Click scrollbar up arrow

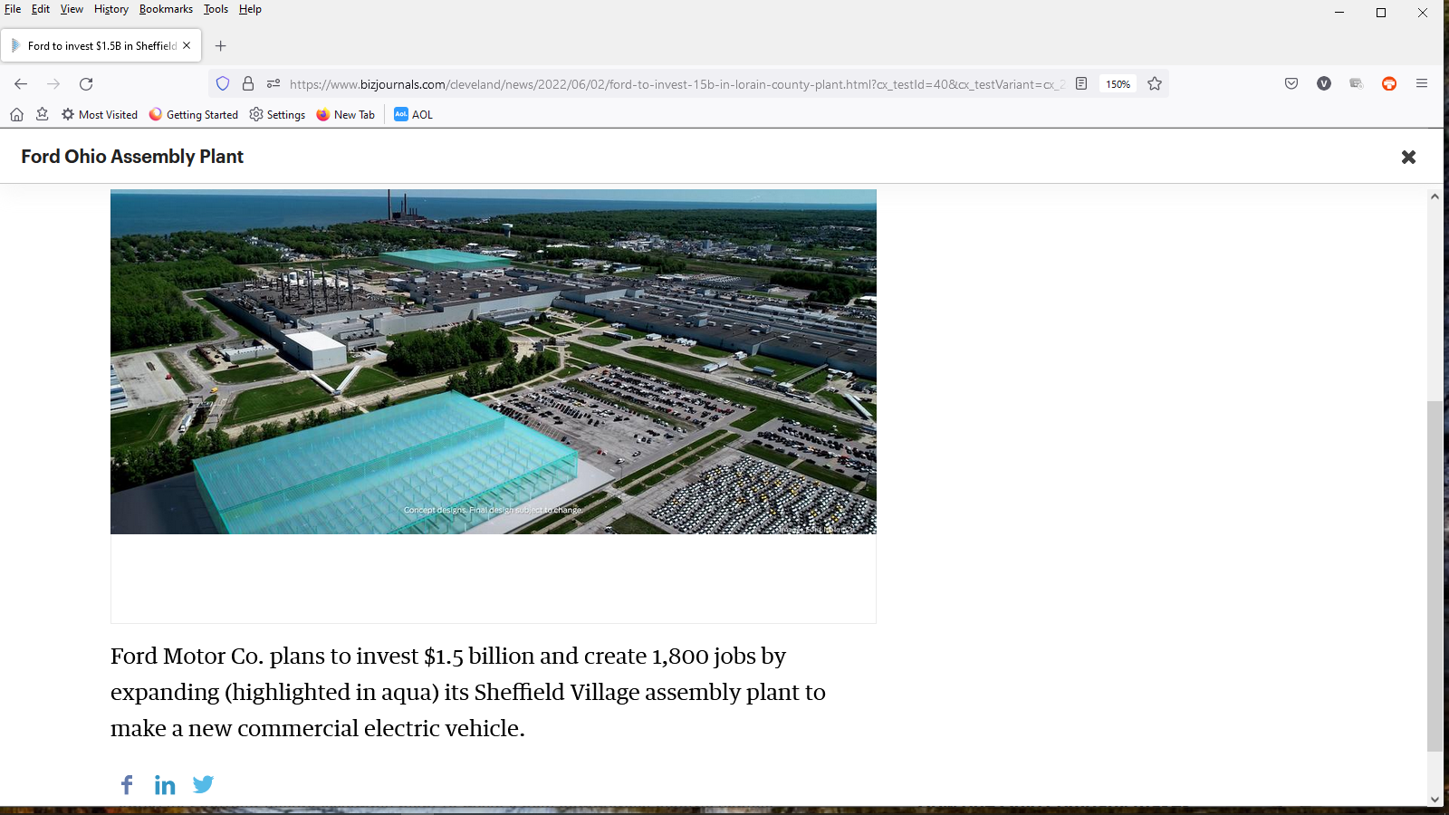pyautogui.click(x=1435, y=197)
